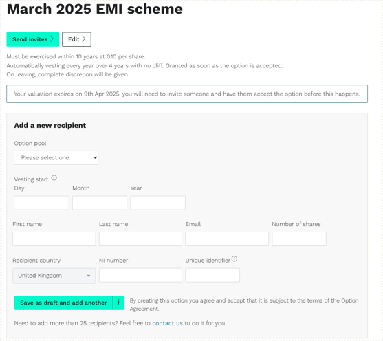This screenshot has width=383, height=341.
Task: Focus the vesting start Month field
Action: point(100,203)
